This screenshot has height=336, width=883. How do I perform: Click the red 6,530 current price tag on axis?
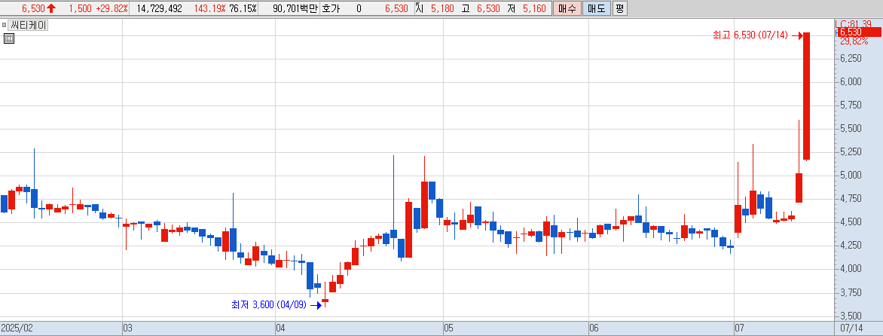click(860, 32)
